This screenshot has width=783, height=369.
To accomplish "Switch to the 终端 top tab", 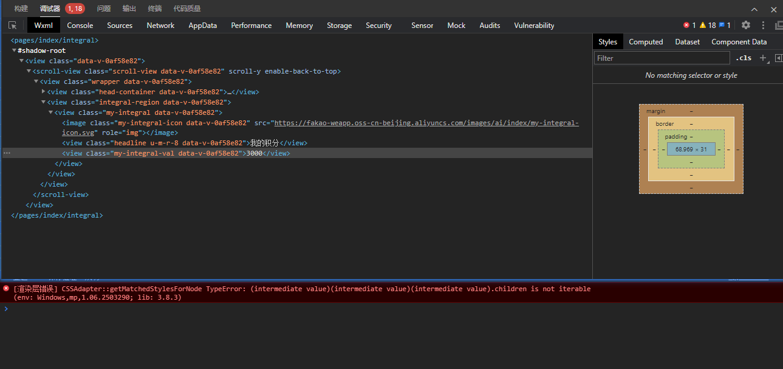I will pos(155,9).
